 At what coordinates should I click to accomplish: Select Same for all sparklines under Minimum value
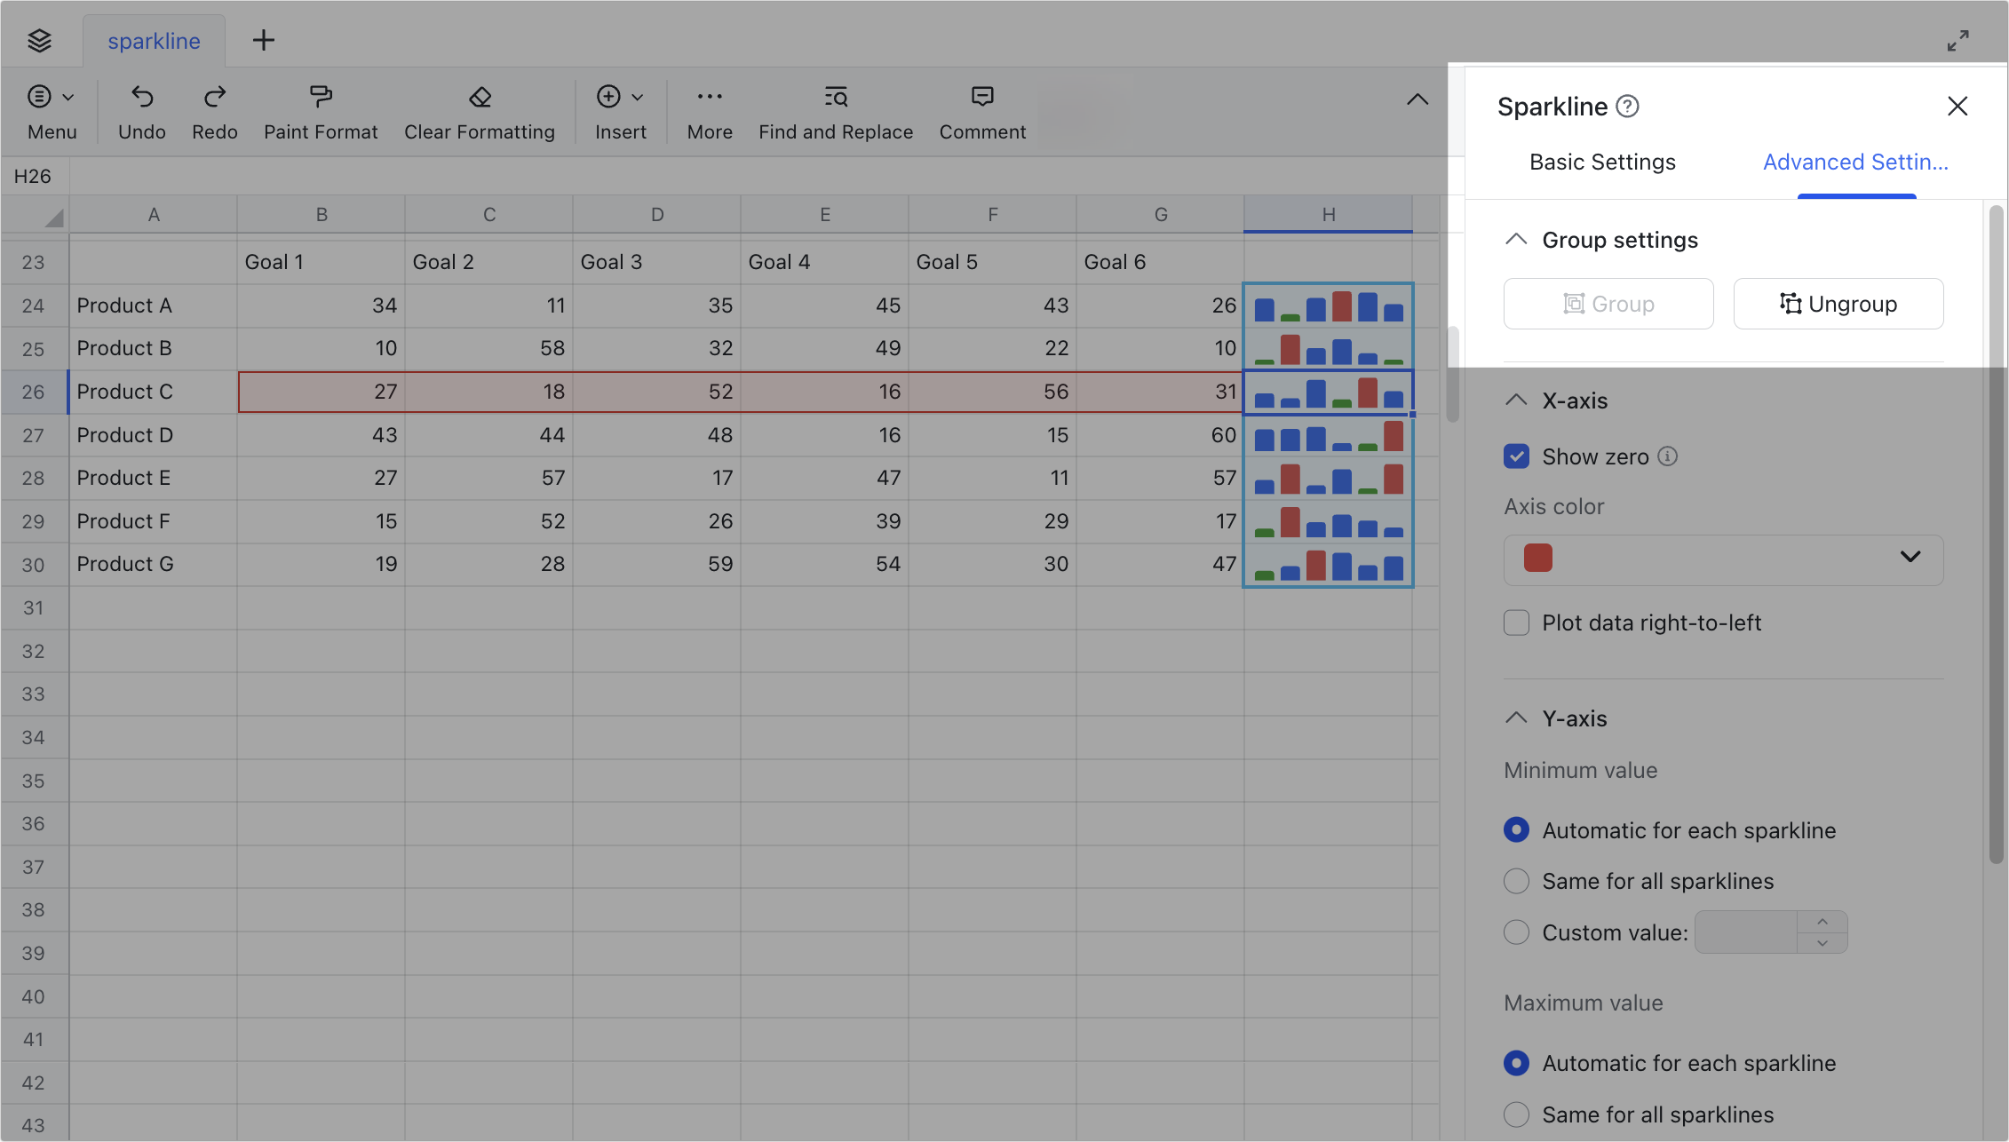click(1515, 880)
